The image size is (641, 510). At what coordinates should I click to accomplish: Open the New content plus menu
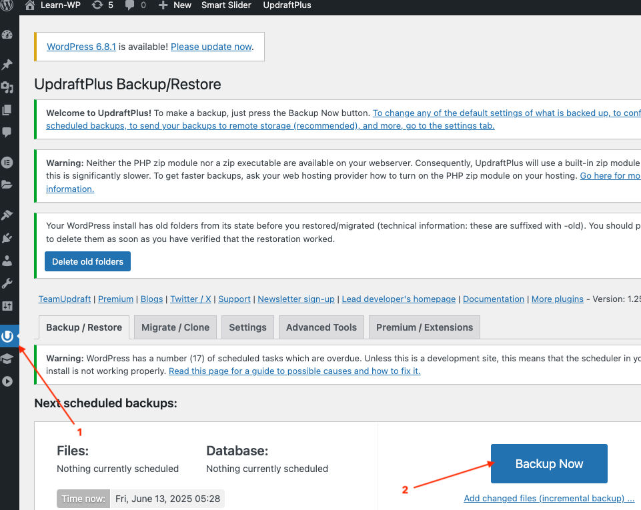(x=175, y=5)
